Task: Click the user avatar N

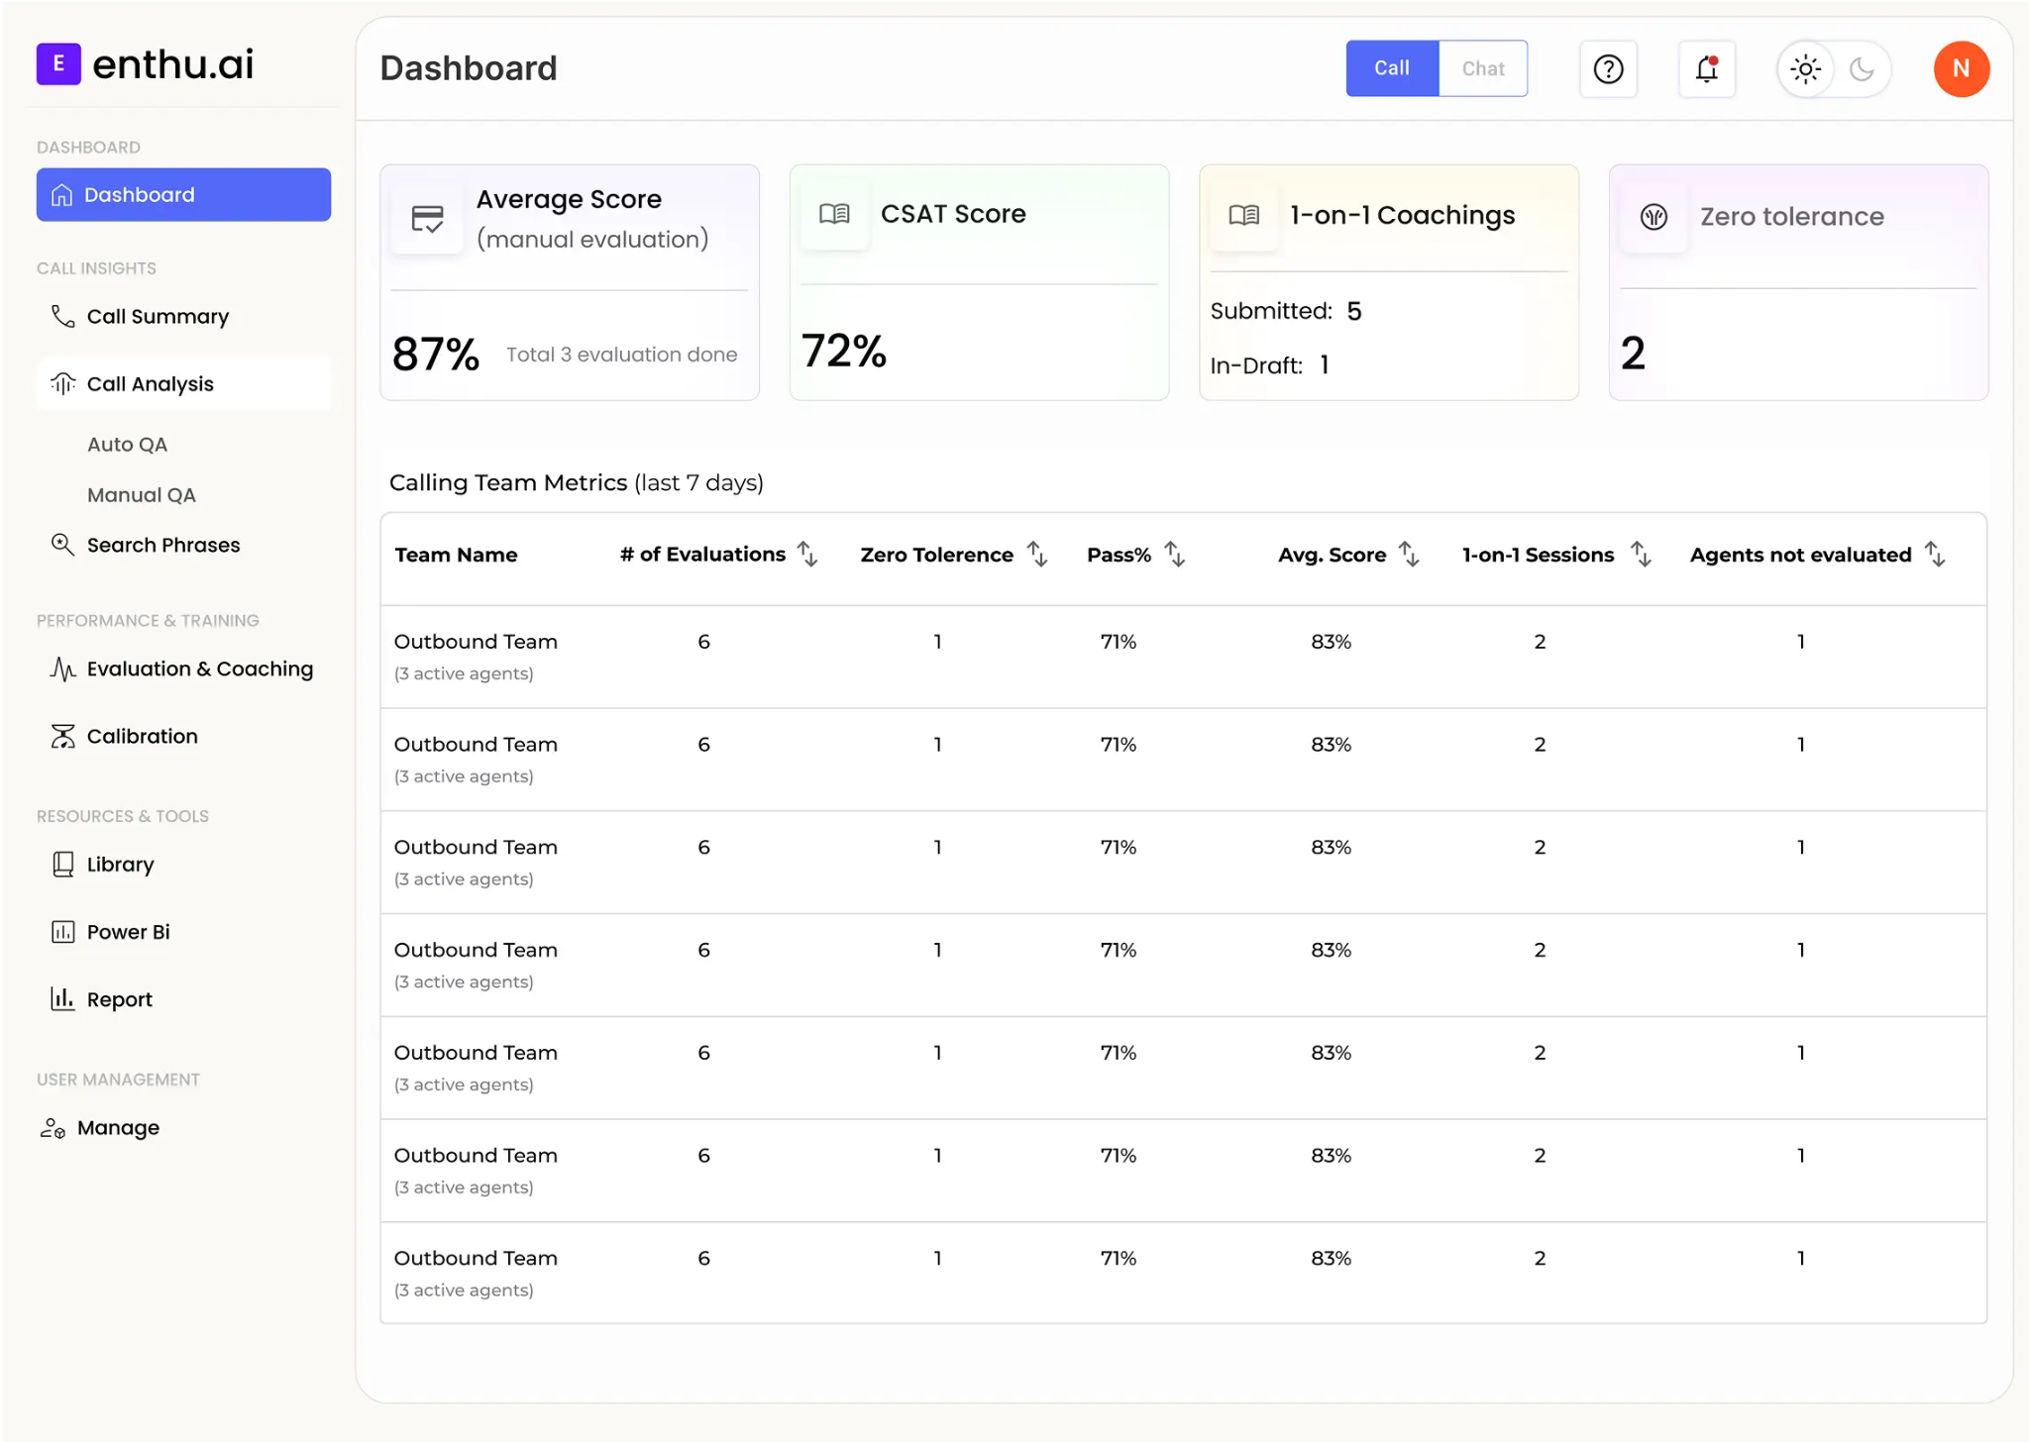Action: coord(1961,69)
